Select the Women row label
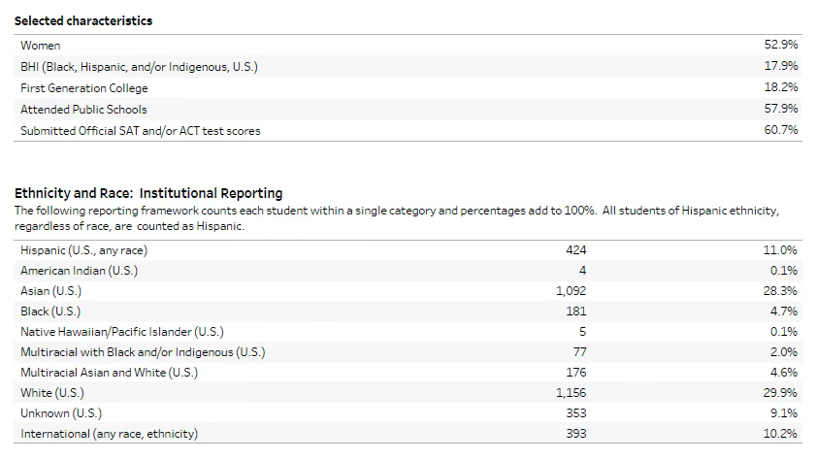The width and height of the screenshot is (816, 460). [40, 46]
